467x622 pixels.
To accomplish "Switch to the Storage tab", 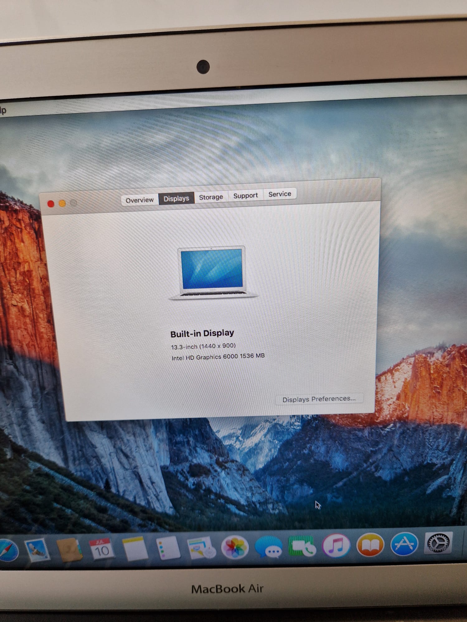I will point(211,197).
